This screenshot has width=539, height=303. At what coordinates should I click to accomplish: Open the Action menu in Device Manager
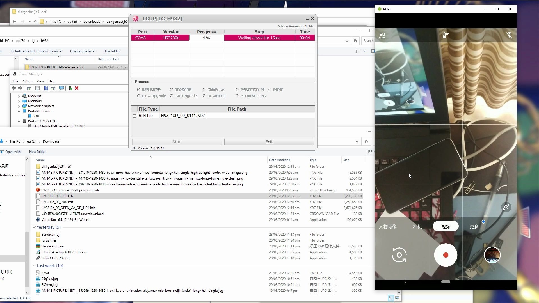[27, 81]
